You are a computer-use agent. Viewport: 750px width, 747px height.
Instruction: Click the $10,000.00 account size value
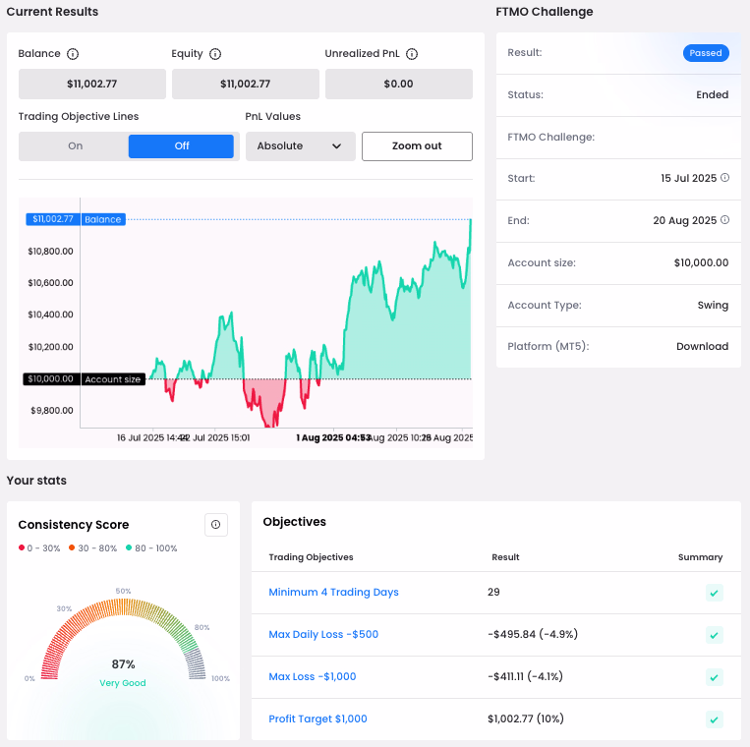[701, 262]
